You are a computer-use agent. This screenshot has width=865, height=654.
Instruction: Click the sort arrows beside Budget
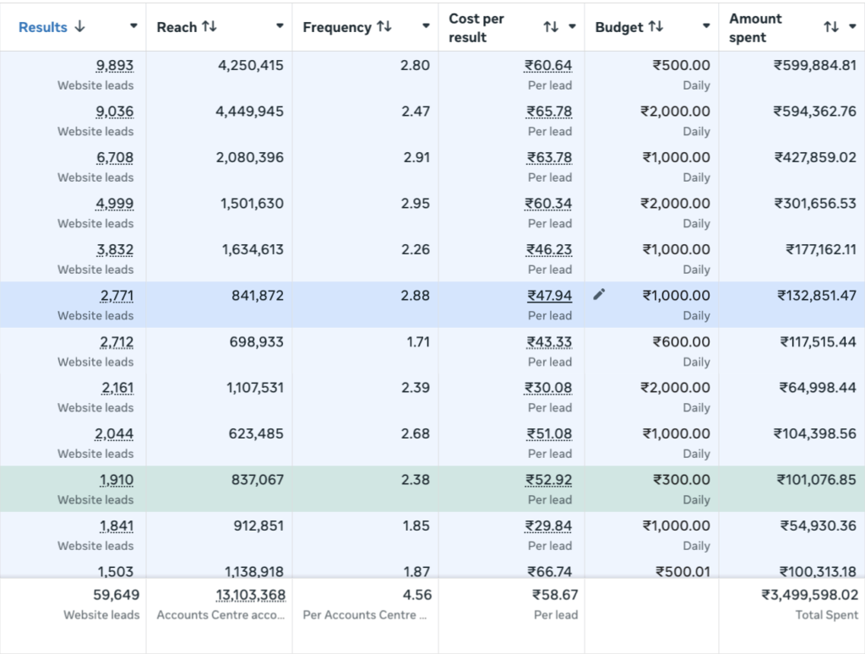click(656, 27)
